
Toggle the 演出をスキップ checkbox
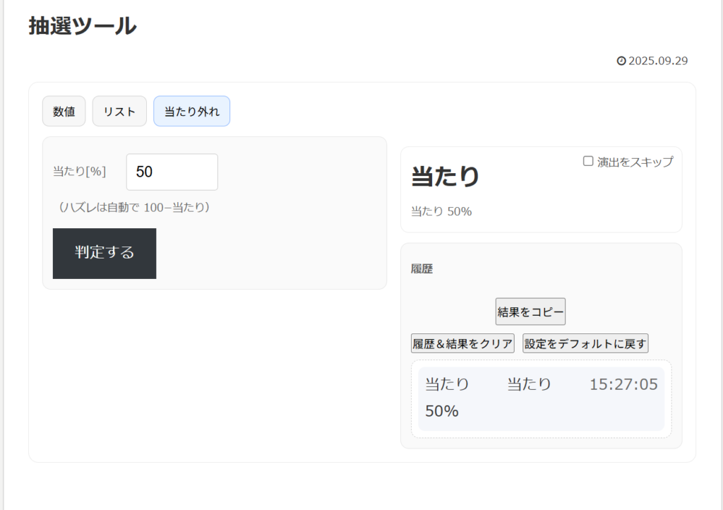(588, 161)
